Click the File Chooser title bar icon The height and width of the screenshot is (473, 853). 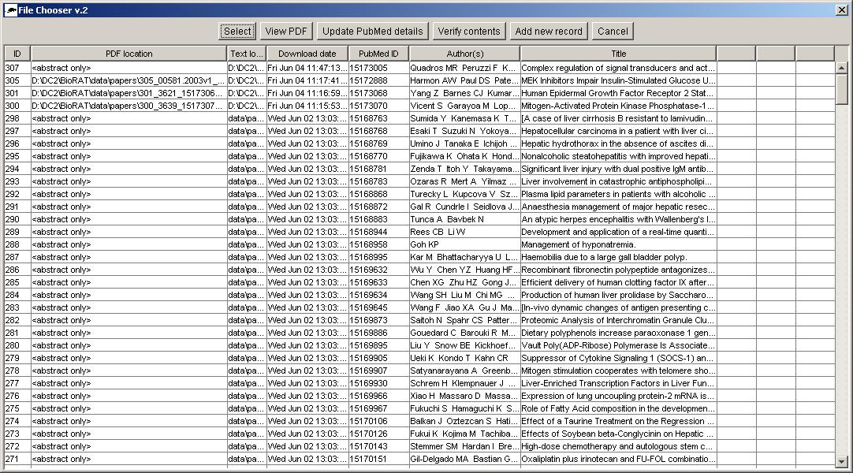(9, 9)
